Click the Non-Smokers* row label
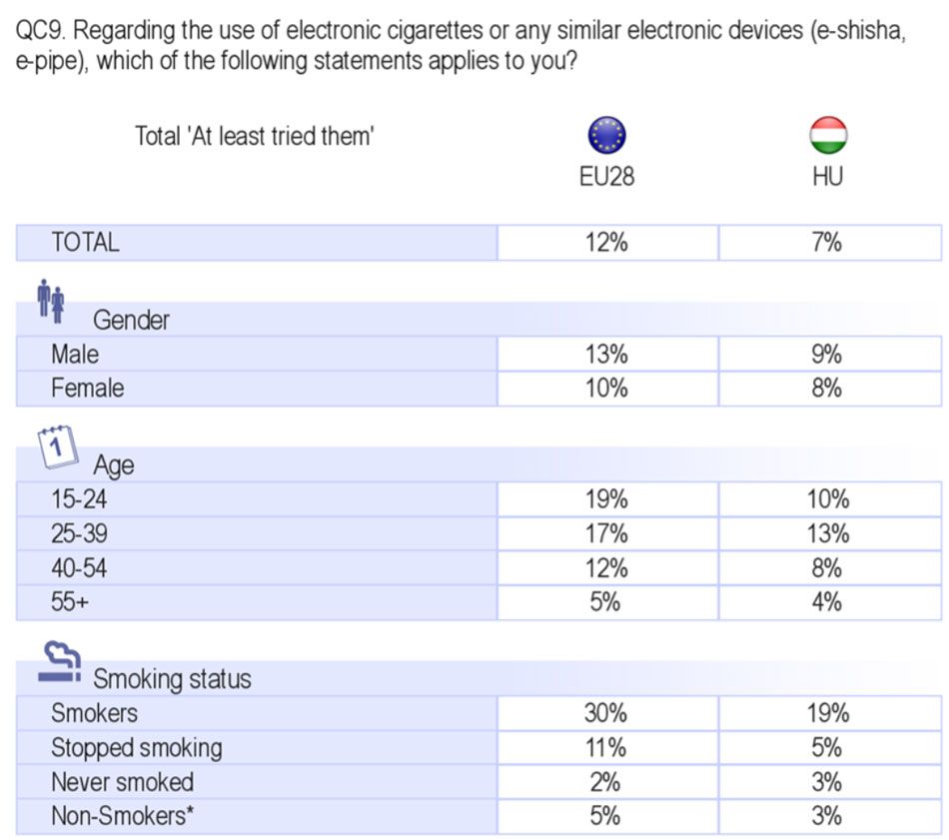 tap(122, 816)
